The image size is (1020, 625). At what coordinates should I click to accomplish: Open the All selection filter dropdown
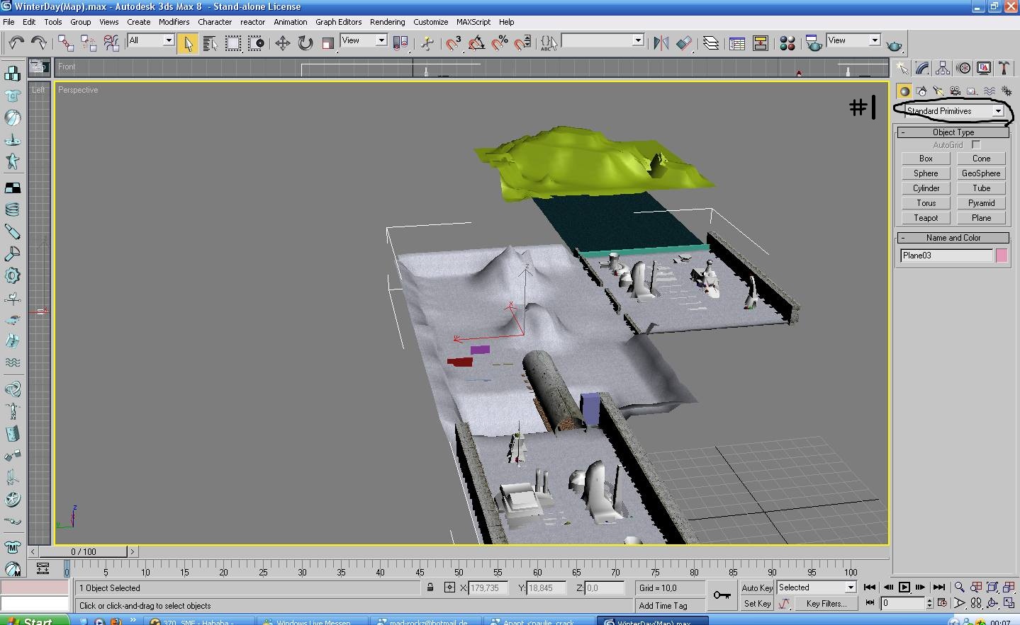click(x=151, y=40)
